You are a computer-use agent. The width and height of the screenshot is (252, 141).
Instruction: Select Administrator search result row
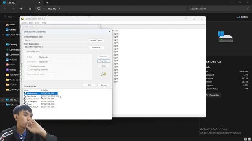41,94
